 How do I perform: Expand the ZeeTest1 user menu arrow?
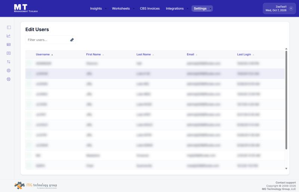pos(291,8)
